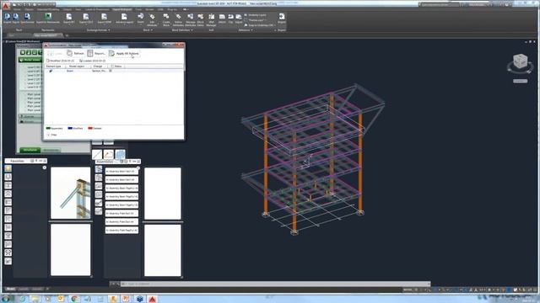Viewport: 540px width, 303px height.
Task: Click the Element type column header
Action: pos(55,66)
